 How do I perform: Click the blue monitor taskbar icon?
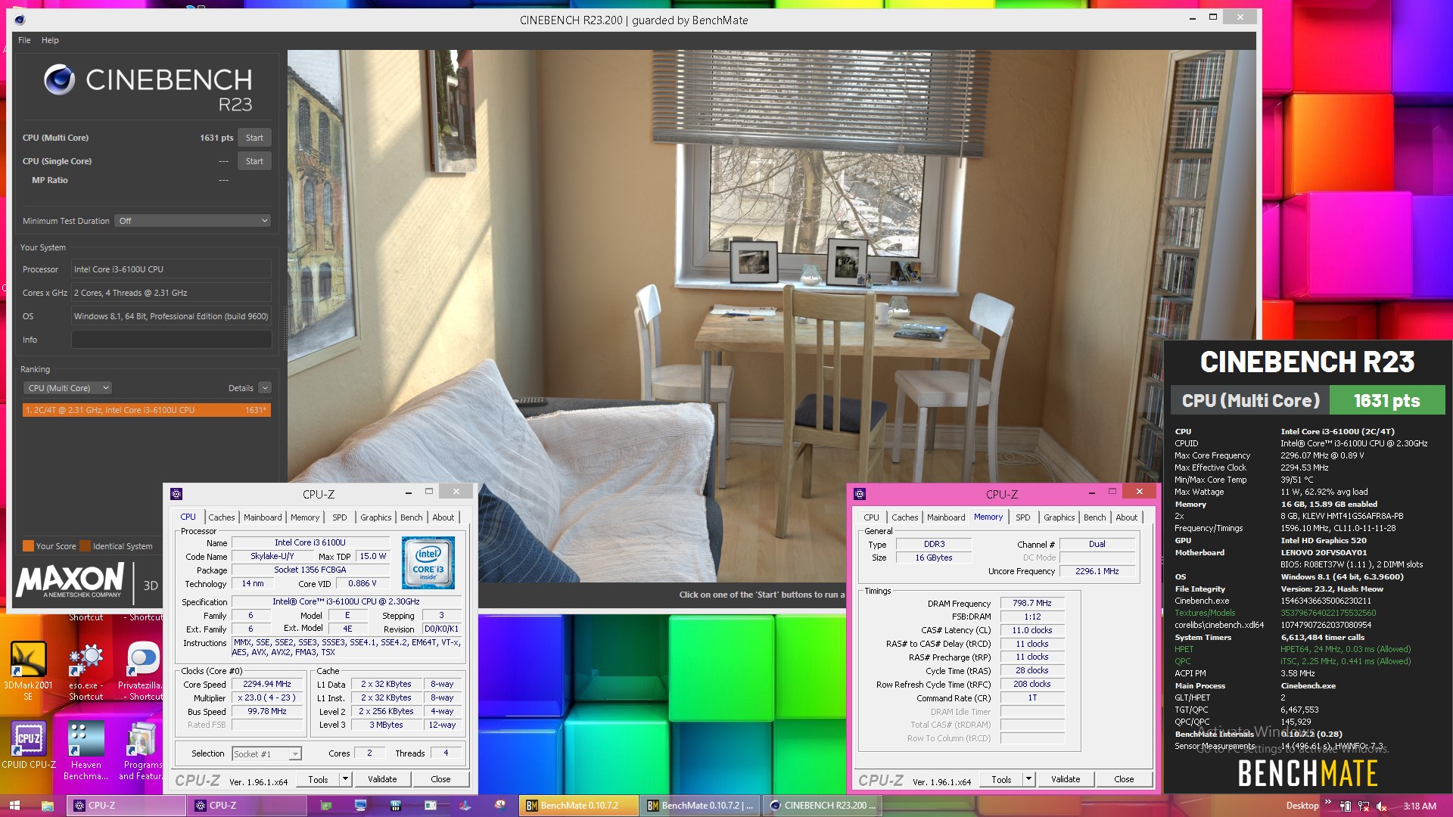click(360, 806)
